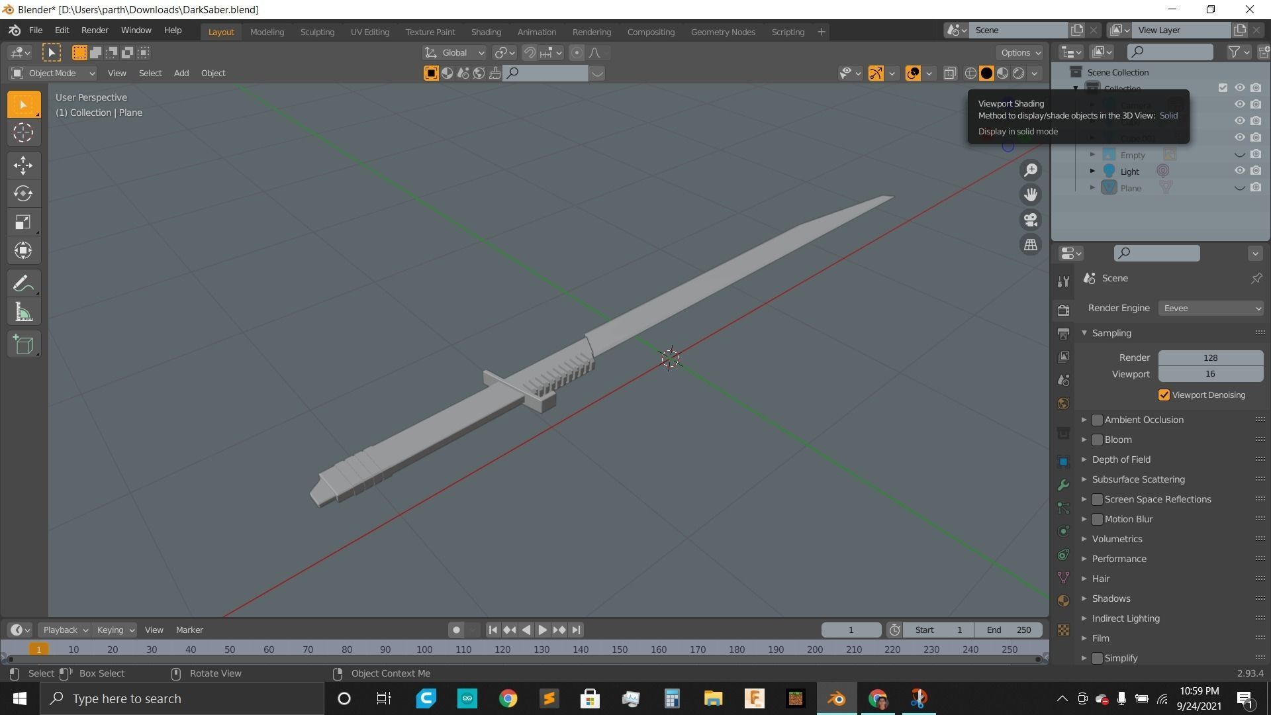Image resolution: width=1271 pixels, height=715 pixels.
Task: Open the Tool properties tab
Action: (1063, 281)
